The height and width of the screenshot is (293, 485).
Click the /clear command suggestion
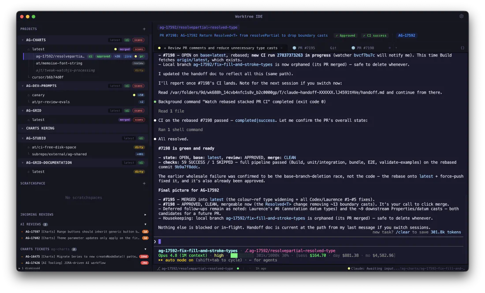click(403, 233)
